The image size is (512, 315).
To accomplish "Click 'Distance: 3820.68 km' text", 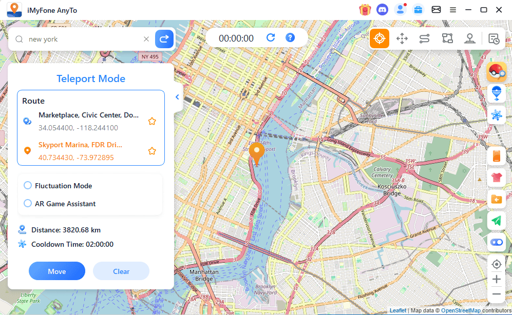I will pyautogui.click(x=66, y=230).
